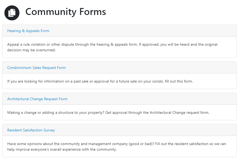Click the 'Get approval through the Architectural Change' sentence
Image resolution: width=239 pixels, height=160 pixels.
point(157,112)
